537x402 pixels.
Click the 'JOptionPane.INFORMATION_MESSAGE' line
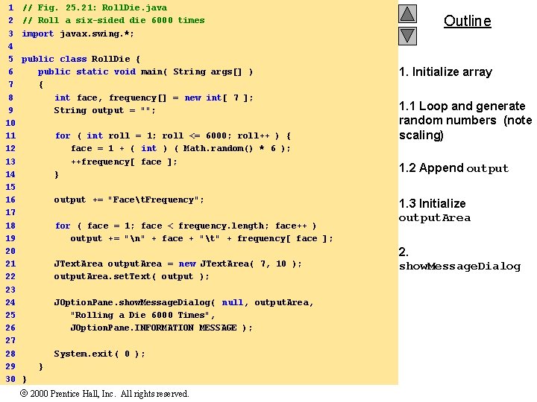[x=162, y=328]
